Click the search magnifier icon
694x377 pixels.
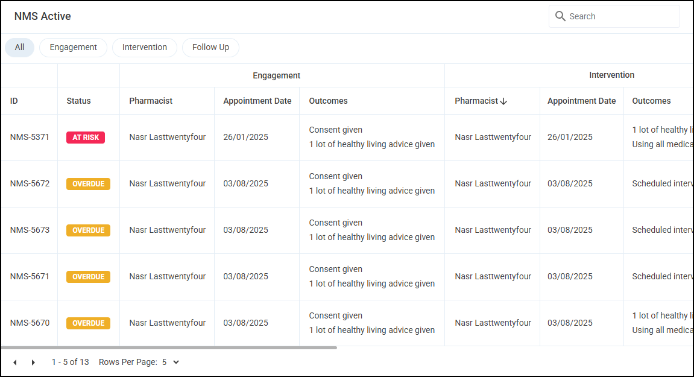(x=560, y=16)
